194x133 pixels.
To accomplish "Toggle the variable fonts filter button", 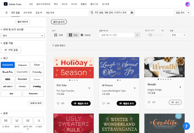I will [11, 50].
